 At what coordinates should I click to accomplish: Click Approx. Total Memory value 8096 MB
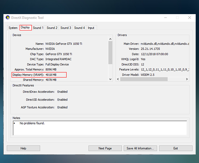click(x=51, y=70)
